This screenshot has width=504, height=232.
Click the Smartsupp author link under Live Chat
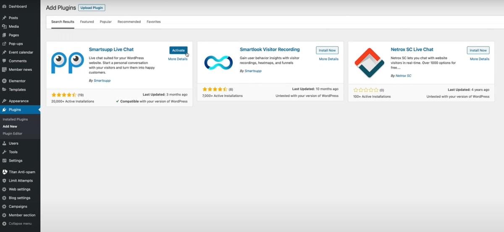(102, 80)
